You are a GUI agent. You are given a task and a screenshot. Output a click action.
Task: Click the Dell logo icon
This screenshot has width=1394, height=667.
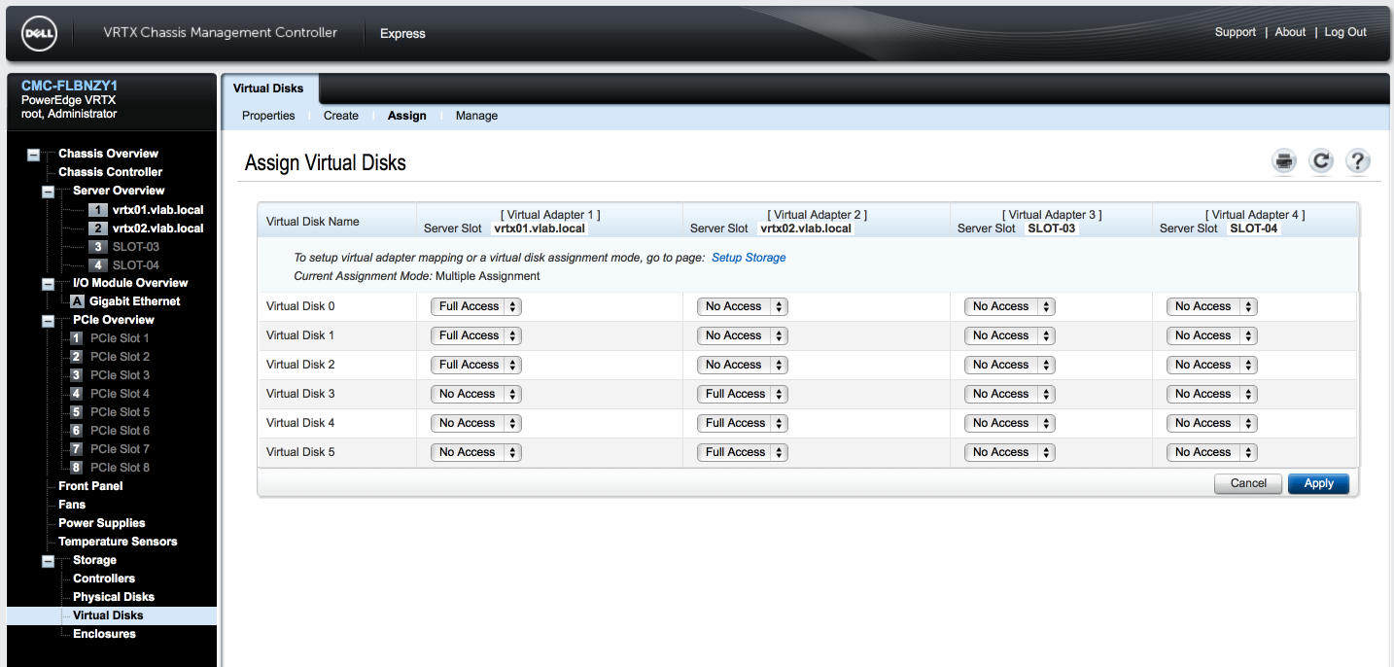pos(40,34)
